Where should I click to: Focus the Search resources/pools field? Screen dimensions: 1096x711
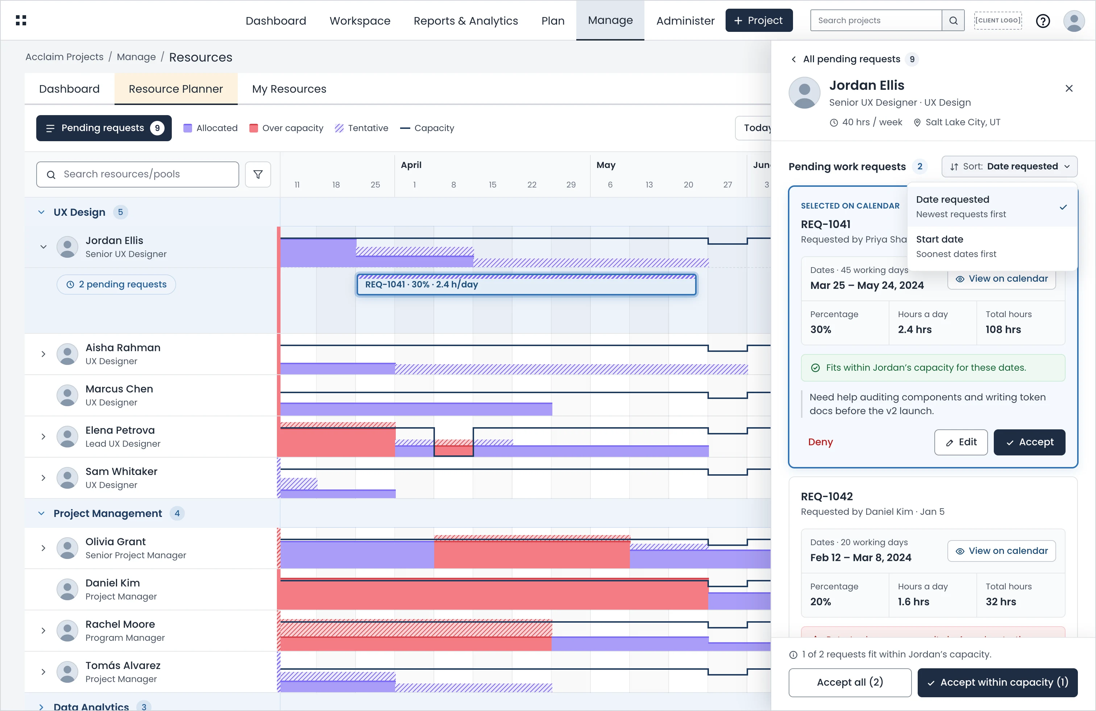pyautogui.click(x=138, y=174)
